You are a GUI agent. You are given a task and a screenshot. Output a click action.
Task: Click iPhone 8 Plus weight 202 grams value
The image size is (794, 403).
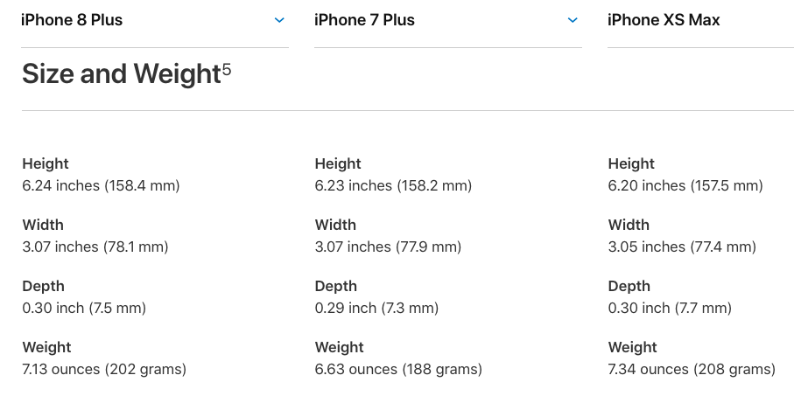[x=104, y=369]
